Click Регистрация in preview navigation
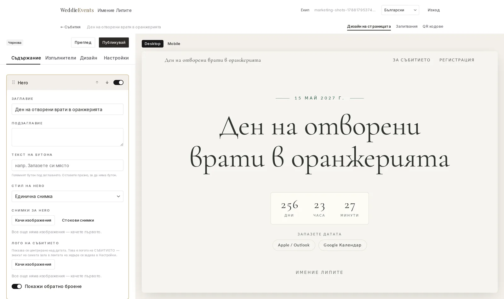This screenshot has width=504, height=299. click(457, 60)
